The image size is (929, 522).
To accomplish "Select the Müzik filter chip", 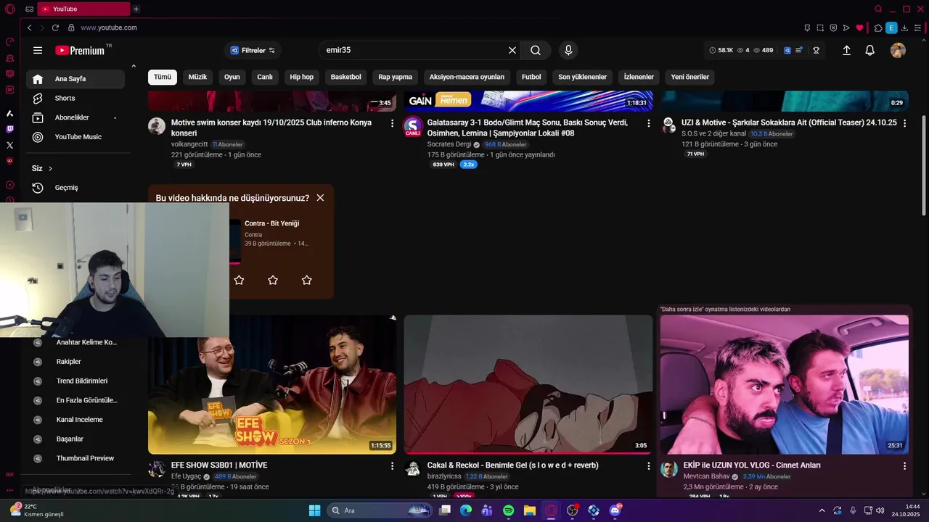I will [x=197, y=77].
